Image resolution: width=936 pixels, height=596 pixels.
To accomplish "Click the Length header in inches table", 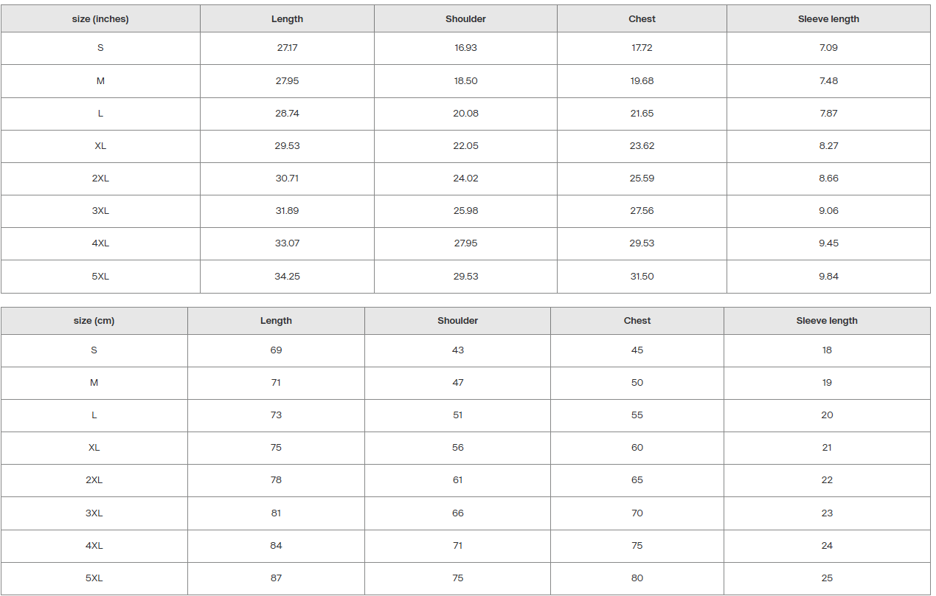I will [x=287, y=19].
